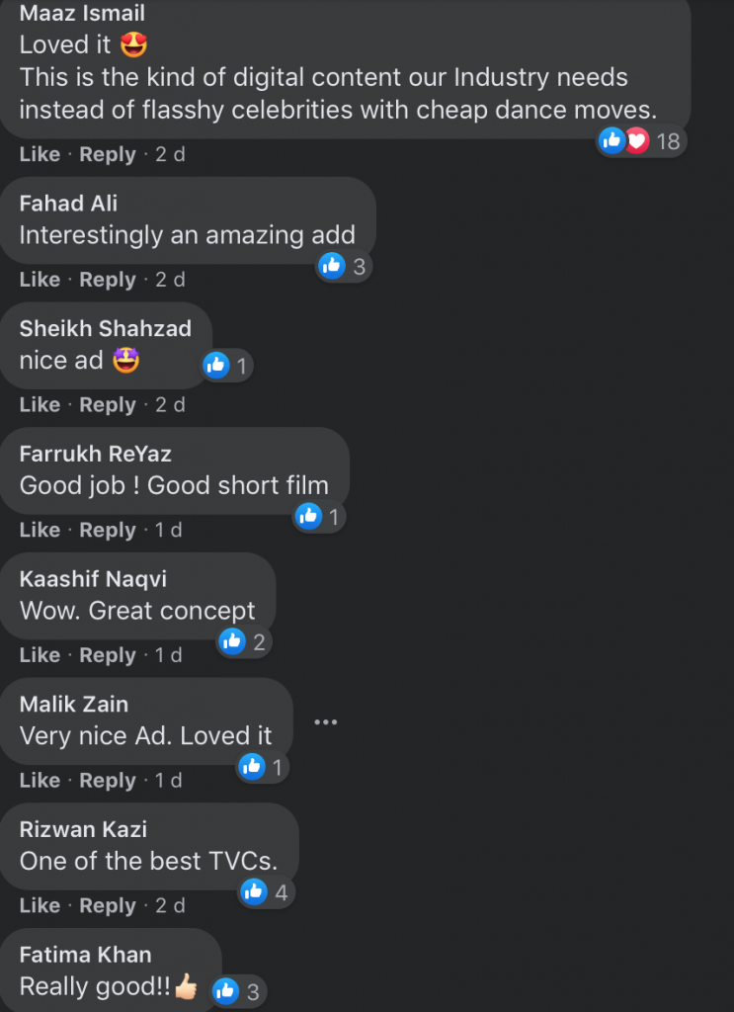
Task: Reply to Fahad Ali's comment
Action: coord(108,280)
